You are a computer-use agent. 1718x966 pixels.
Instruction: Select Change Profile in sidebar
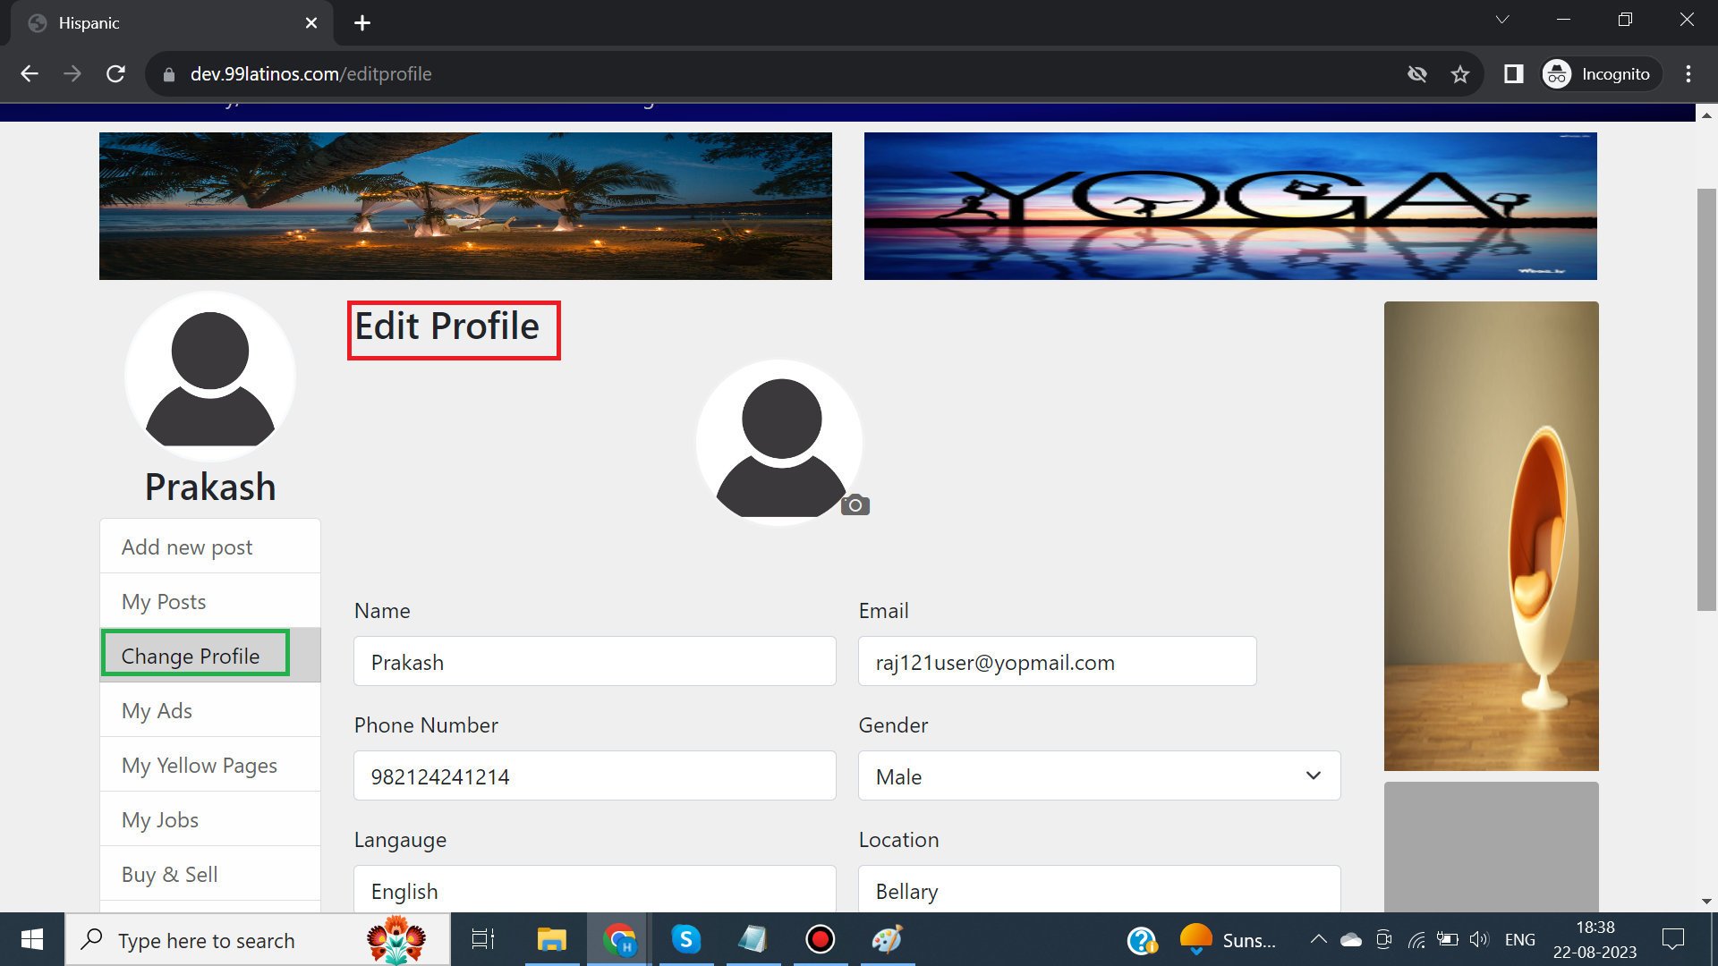(x=191, y=656)
